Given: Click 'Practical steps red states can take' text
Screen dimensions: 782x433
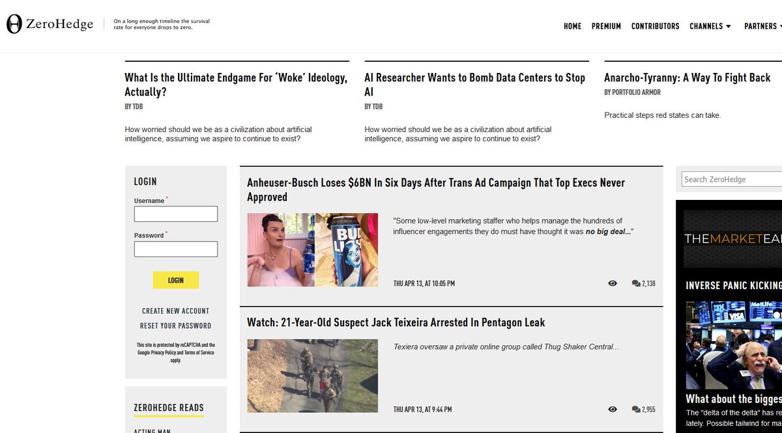Looking at the screenshot, I should (x=662, y=115).
